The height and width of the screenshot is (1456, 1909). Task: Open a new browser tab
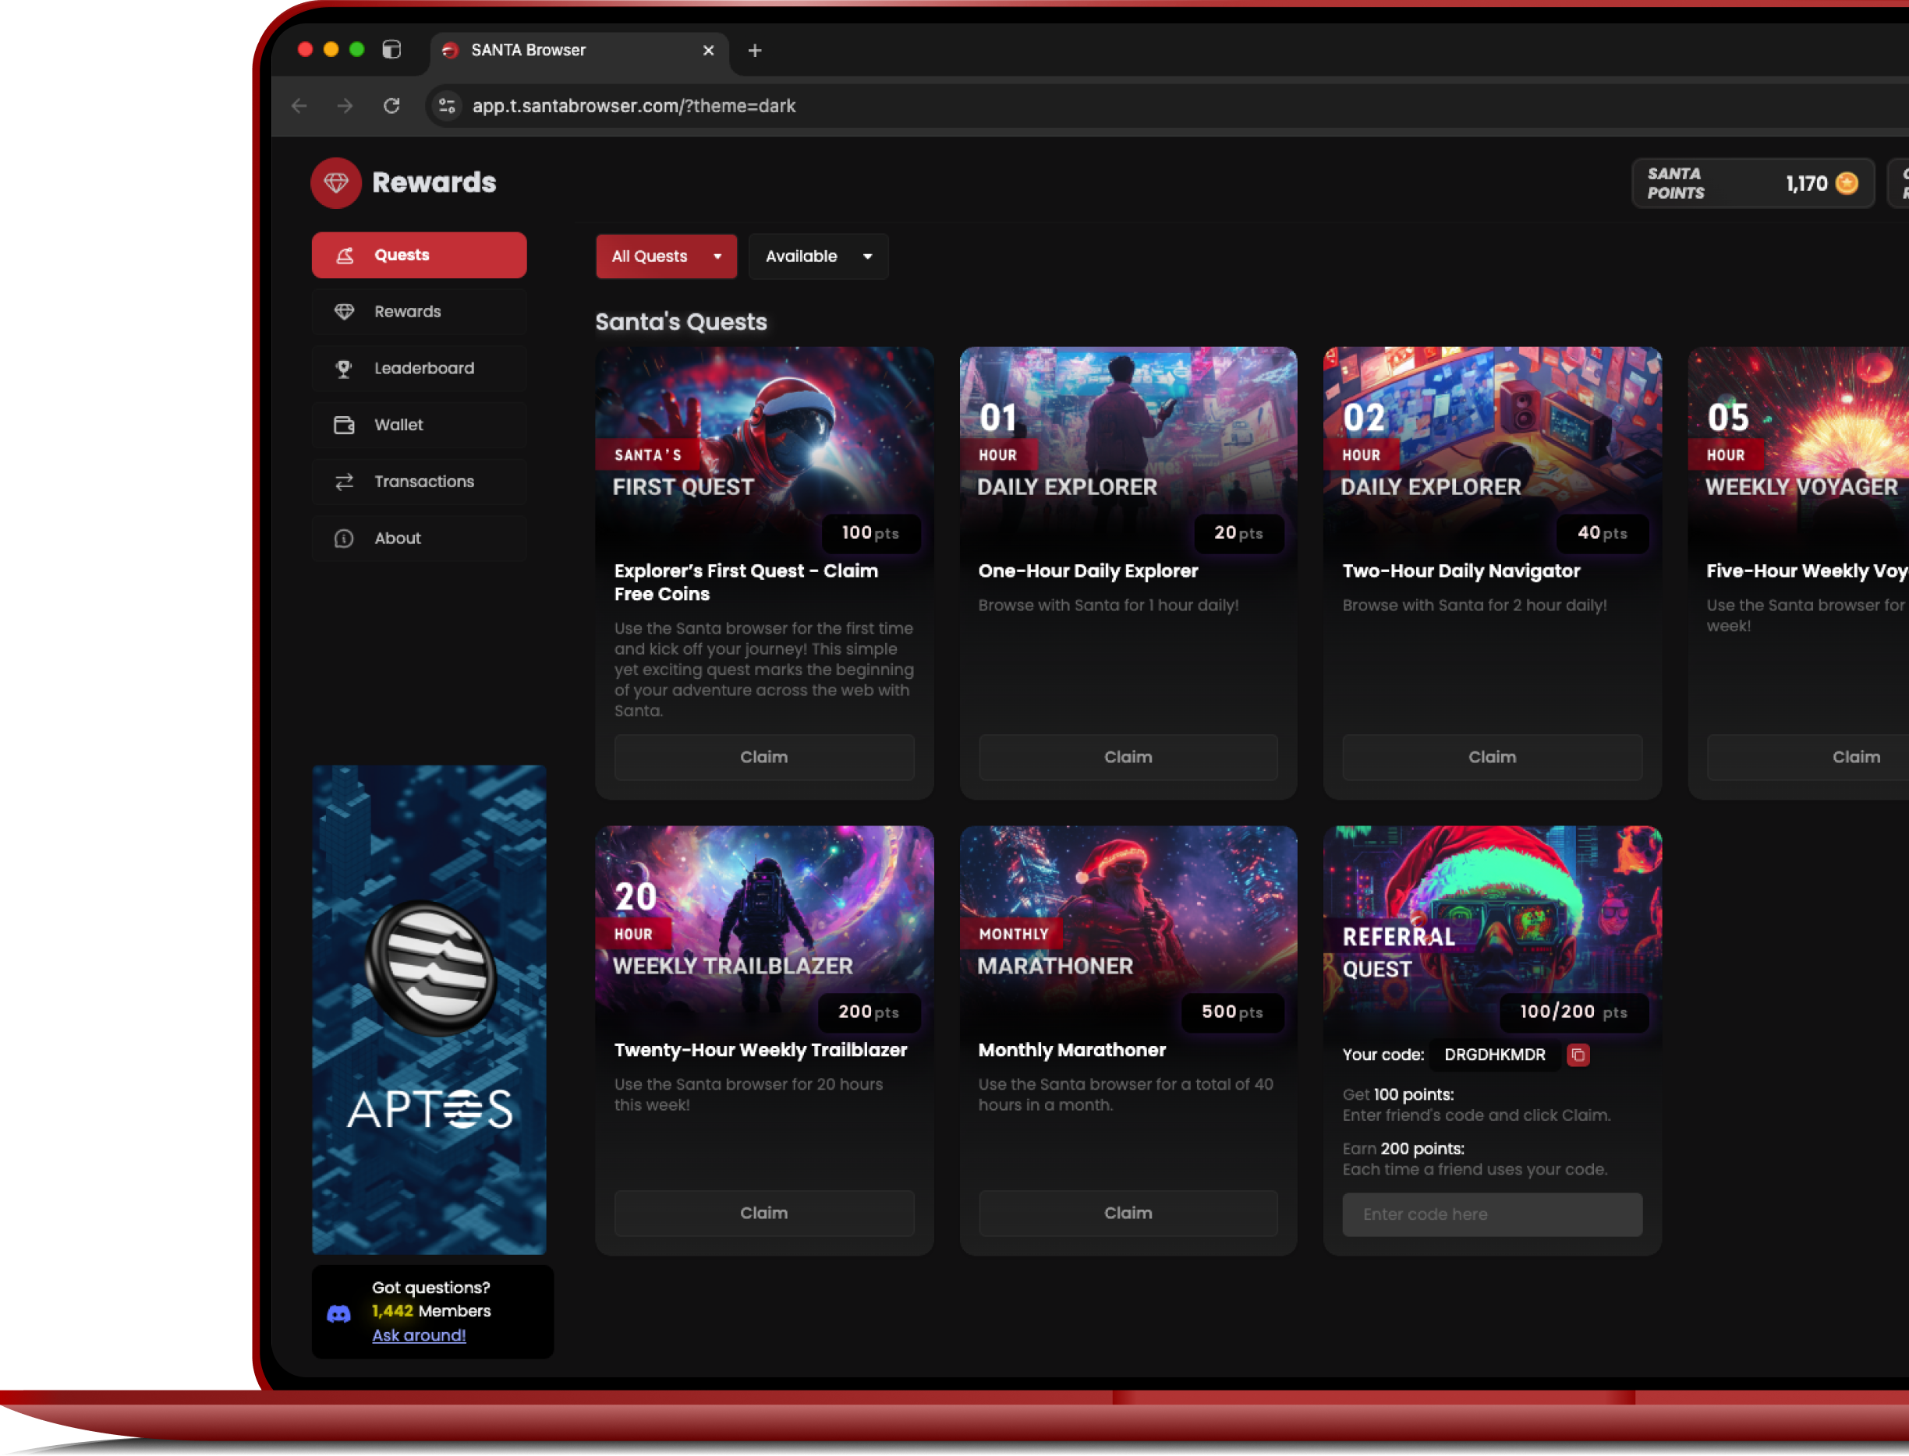pos(754,51)
